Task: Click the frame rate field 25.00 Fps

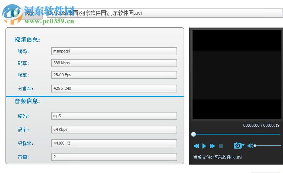Action: coord(114,75)
